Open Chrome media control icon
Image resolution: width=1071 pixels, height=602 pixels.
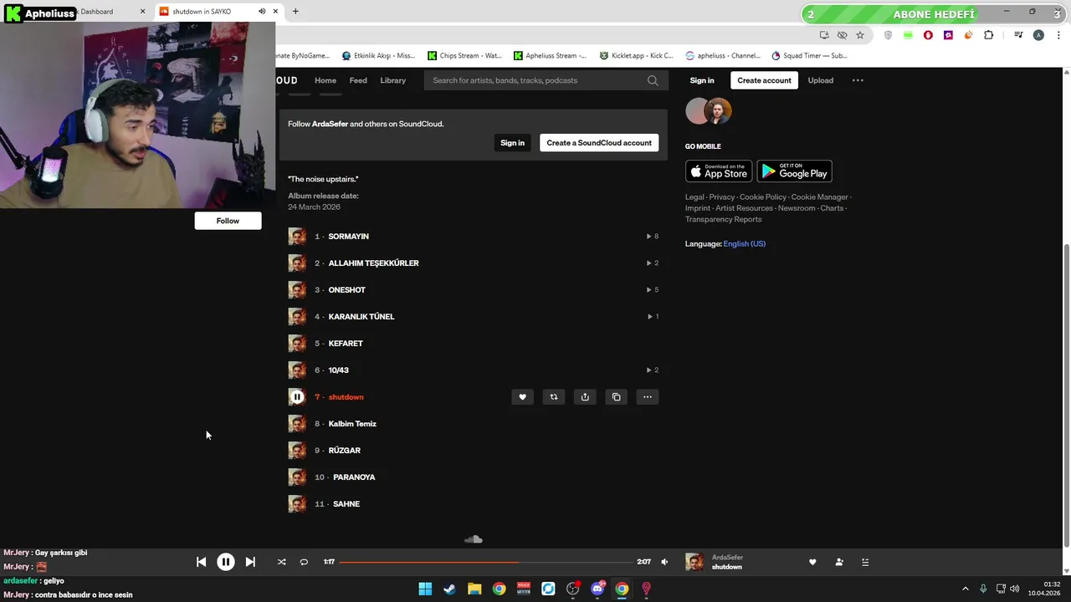tap(1018, 35)
